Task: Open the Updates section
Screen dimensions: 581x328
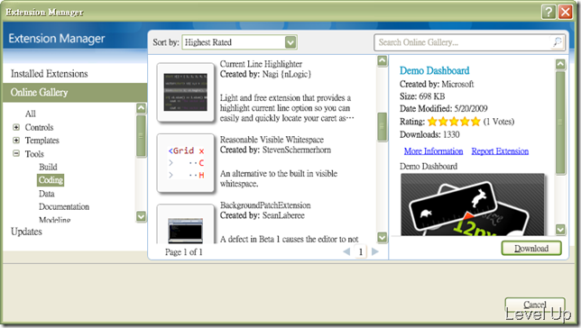Action: click(26, 232)
